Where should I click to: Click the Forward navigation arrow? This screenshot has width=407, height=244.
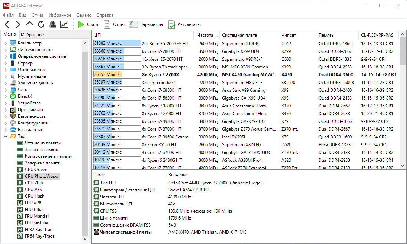click(18, 25)
